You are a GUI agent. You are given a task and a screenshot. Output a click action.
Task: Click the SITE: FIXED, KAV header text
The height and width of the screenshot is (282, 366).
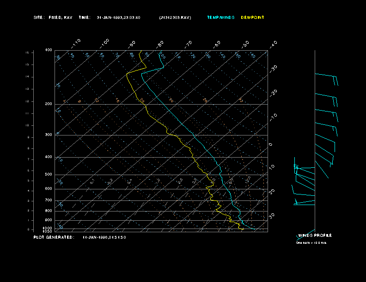pos(53,18)
